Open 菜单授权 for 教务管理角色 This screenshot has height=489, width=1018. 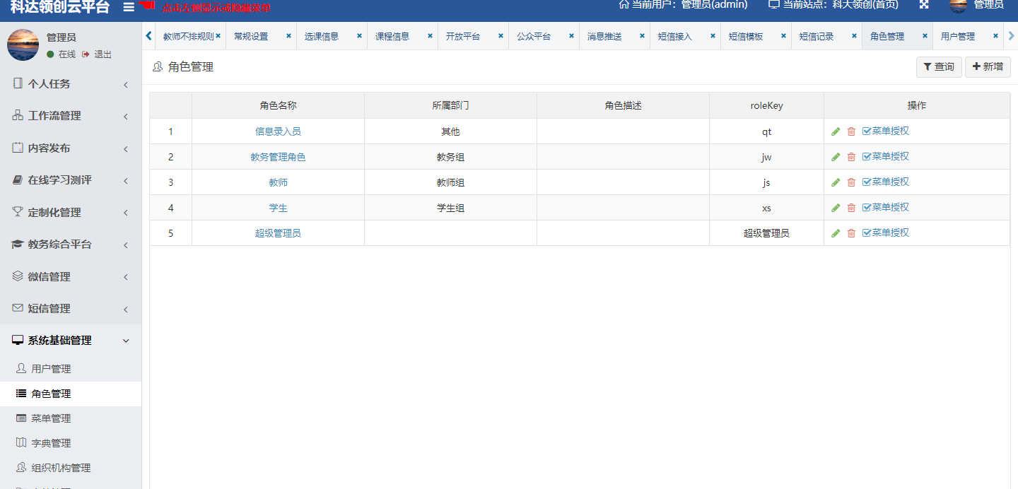(x=886, y=156)
